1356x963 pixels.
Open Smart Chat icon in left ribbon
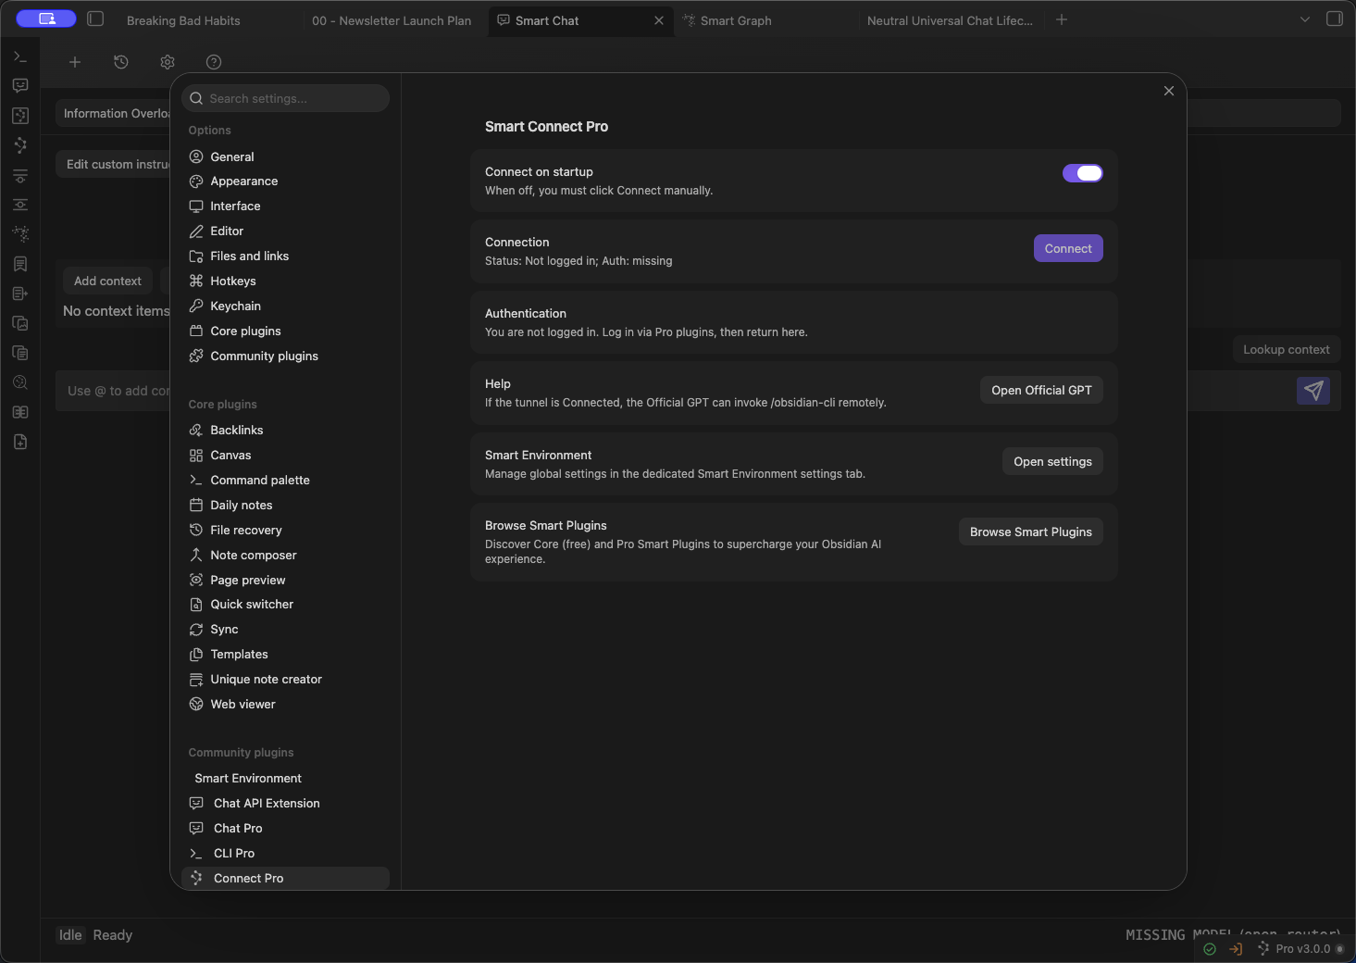coord(20,86)
